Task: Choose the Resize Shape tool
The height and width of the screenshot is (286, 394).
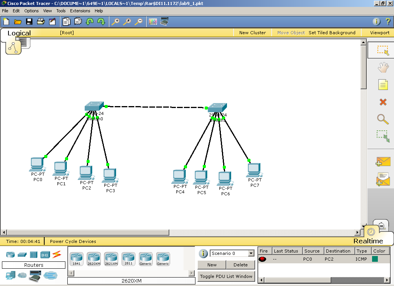Action: click(383, 136)
